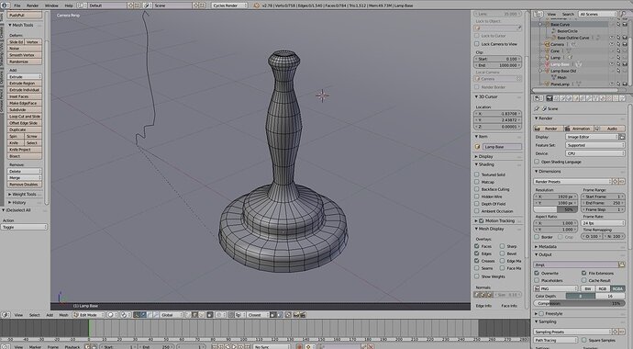The width and height of the screenshot is (633, 349).
Task: Open the Edit Mode dropdown
Action: [89, 315]
